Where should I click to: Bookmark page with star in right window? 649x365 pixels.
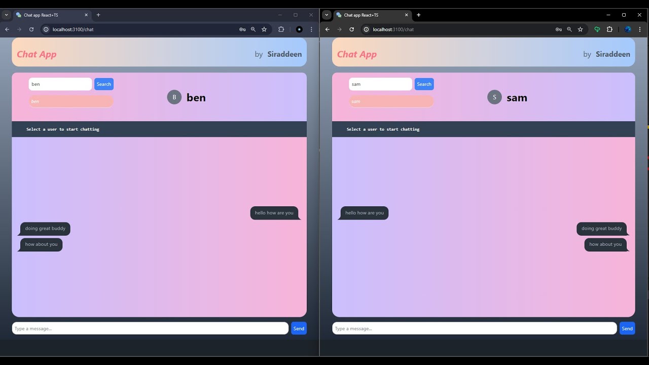[x=581, y=29]
